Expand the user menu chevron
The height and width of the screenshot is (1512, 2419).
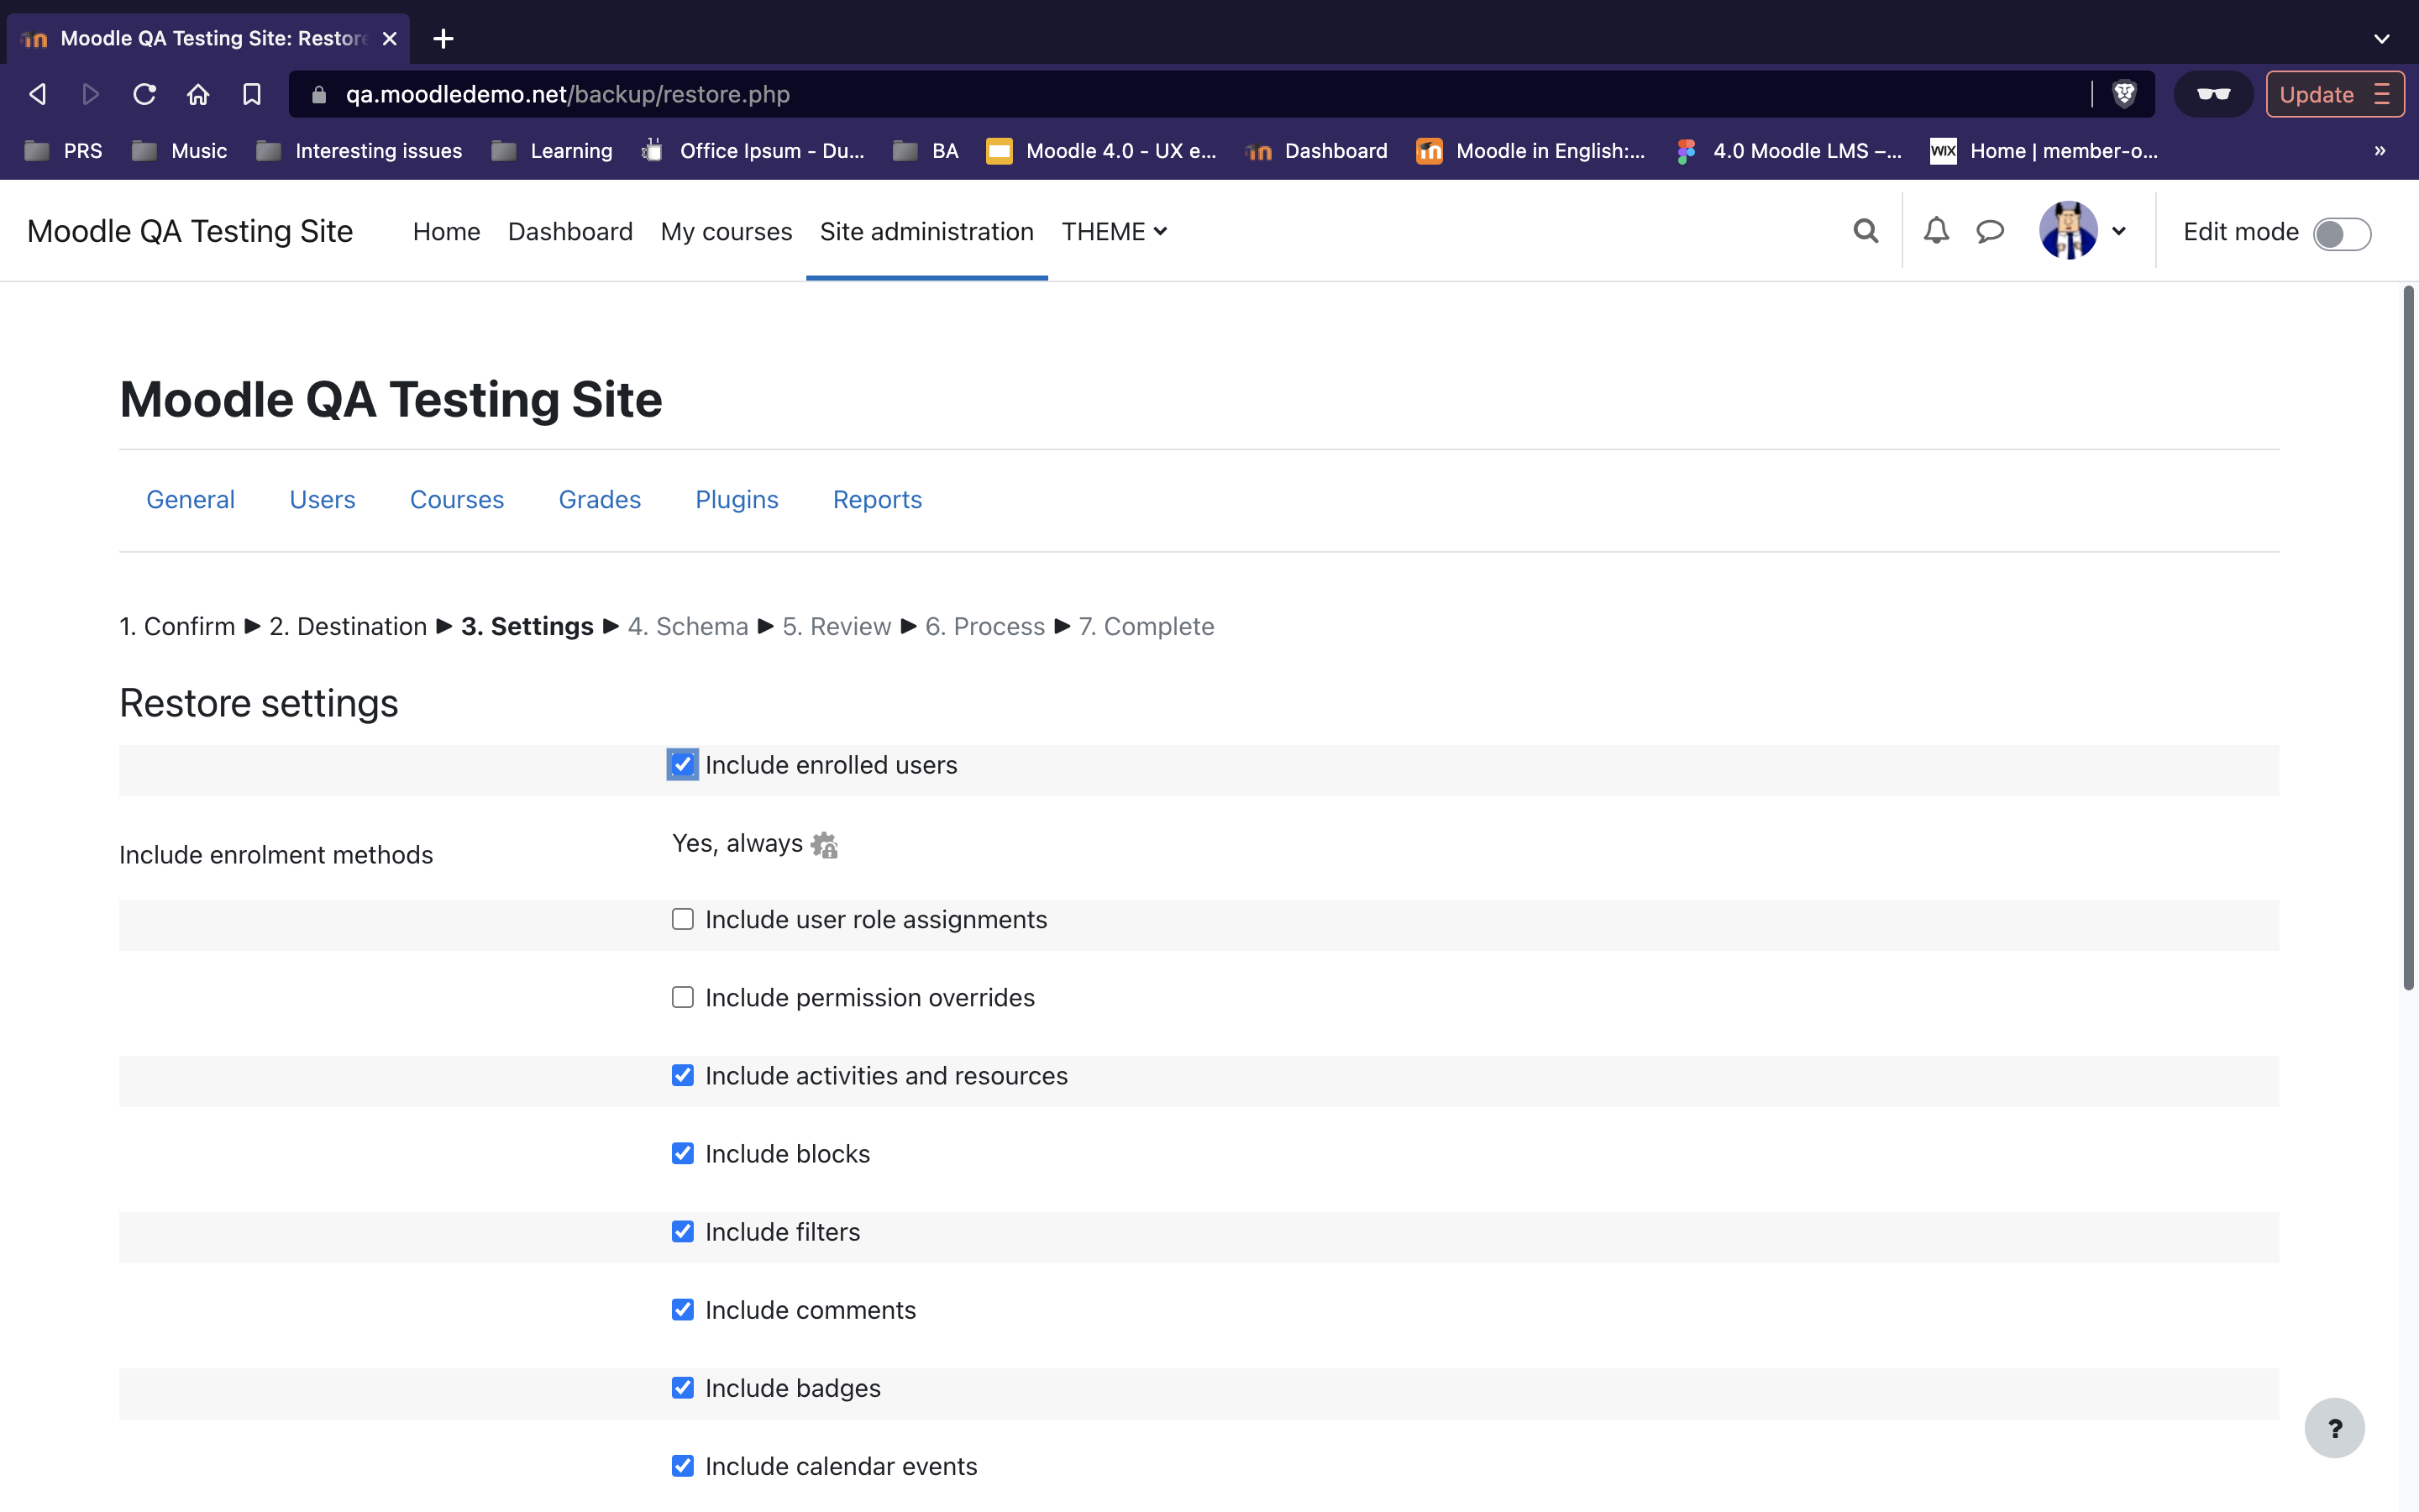[2118, 231]
